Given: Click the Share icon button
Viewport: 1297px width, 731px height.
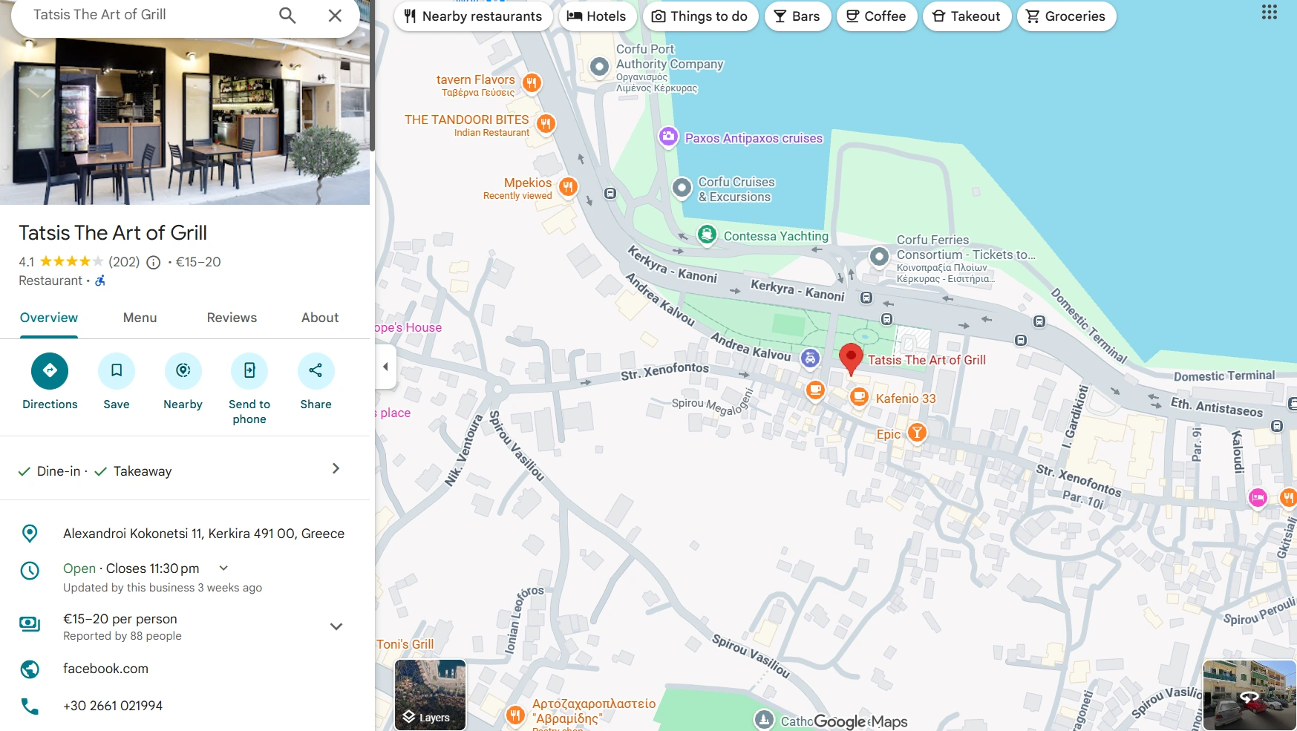Looking at the screenshot, I should pos(316,370).
